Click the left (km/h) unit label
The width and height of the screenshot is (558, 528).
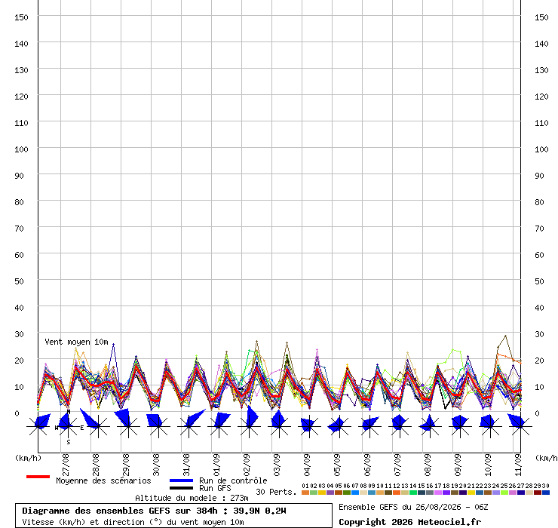pos(28,458)
